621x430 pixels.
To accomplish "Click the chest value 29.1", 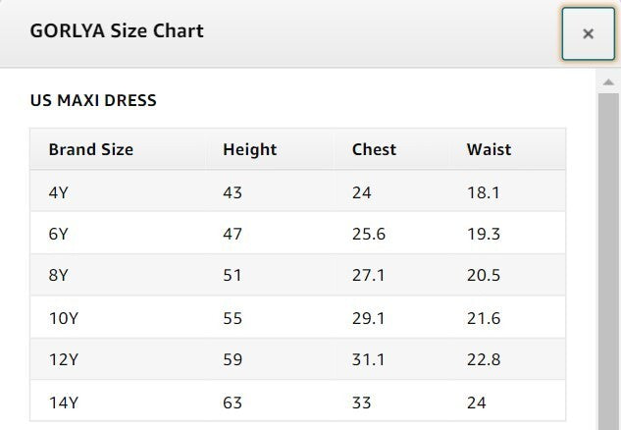I will (368, 318).
